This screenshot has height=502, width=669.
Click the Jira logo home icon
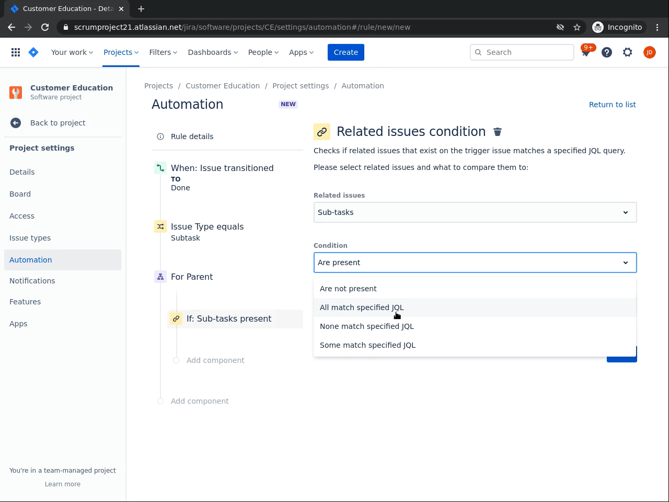33,52
